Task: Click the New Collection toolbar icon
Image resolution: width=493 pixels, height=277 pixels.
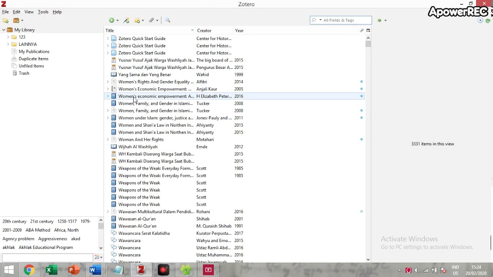Action: [5, 20]
